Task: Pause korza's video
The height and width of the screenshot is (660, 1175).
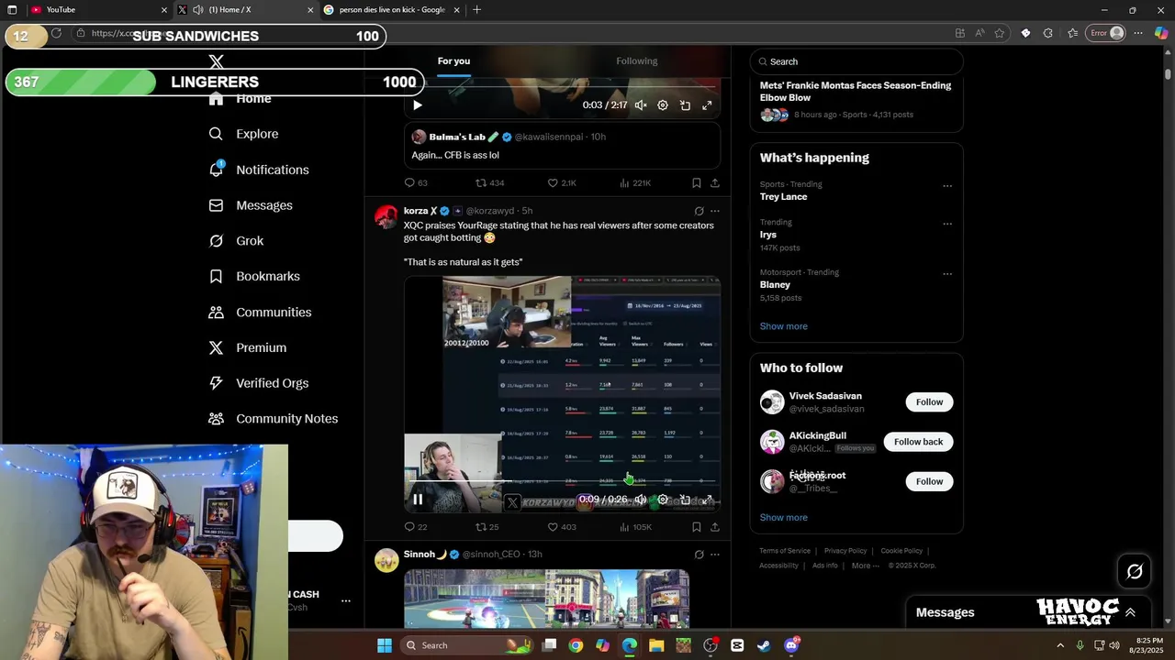Action: tap(418, 500)
